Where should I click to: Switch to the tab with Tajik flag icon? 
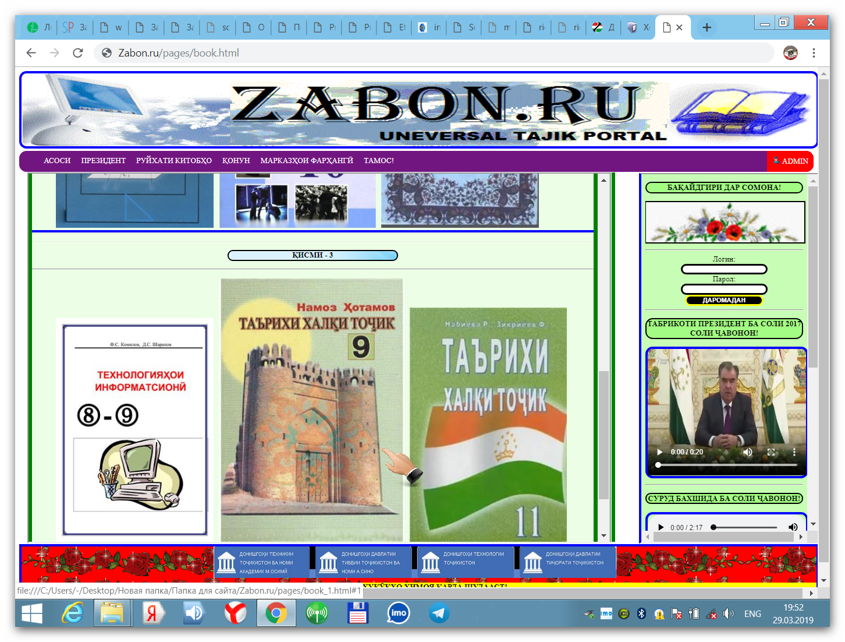point(603,27)
